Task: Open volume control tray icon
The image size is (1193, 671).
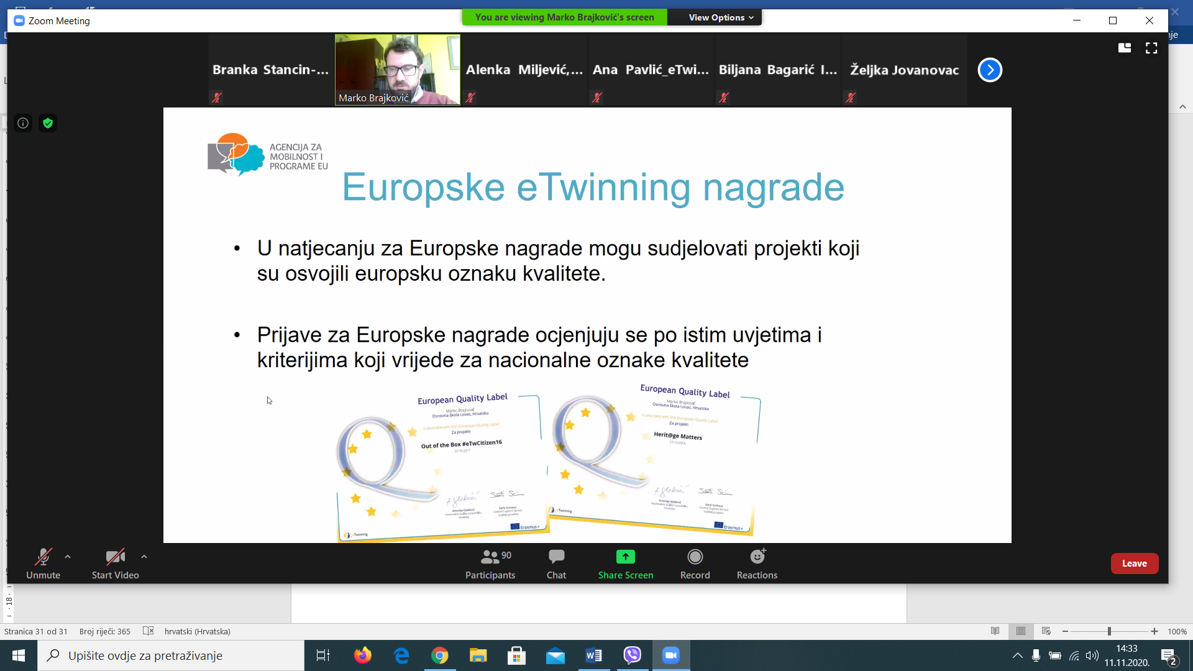Action: pos(1092,655)
